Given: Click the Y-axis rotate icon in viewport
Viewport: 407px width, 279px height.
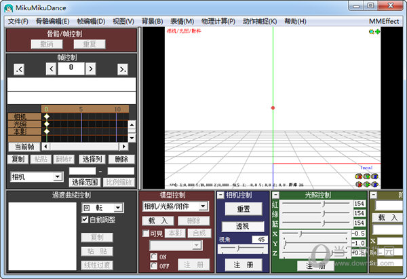Looking at the screenshot, I should [x=367, y=176].
